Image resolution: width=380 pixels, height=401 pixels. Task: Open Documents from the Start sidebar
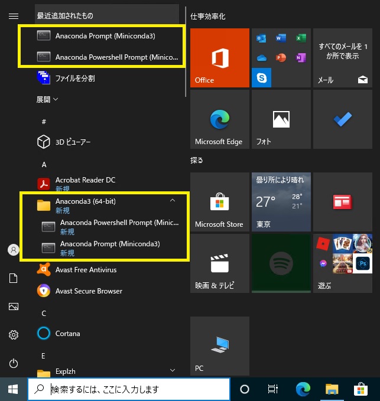(14, 278)
